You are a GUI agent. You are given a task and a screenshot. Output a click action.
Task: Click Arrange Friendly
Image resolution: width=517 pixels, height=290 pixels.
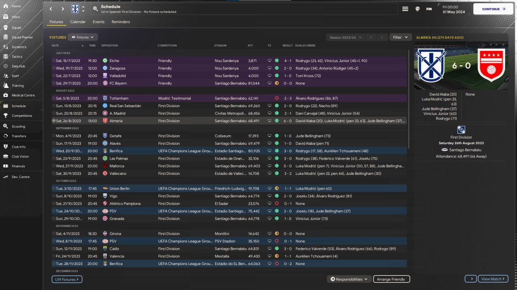coord(391,279)
